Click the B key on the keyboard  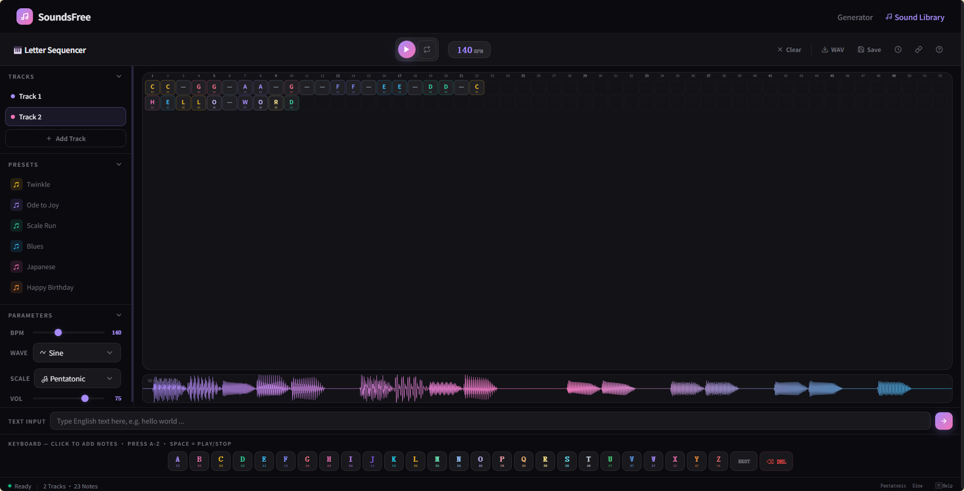[199, 461]
